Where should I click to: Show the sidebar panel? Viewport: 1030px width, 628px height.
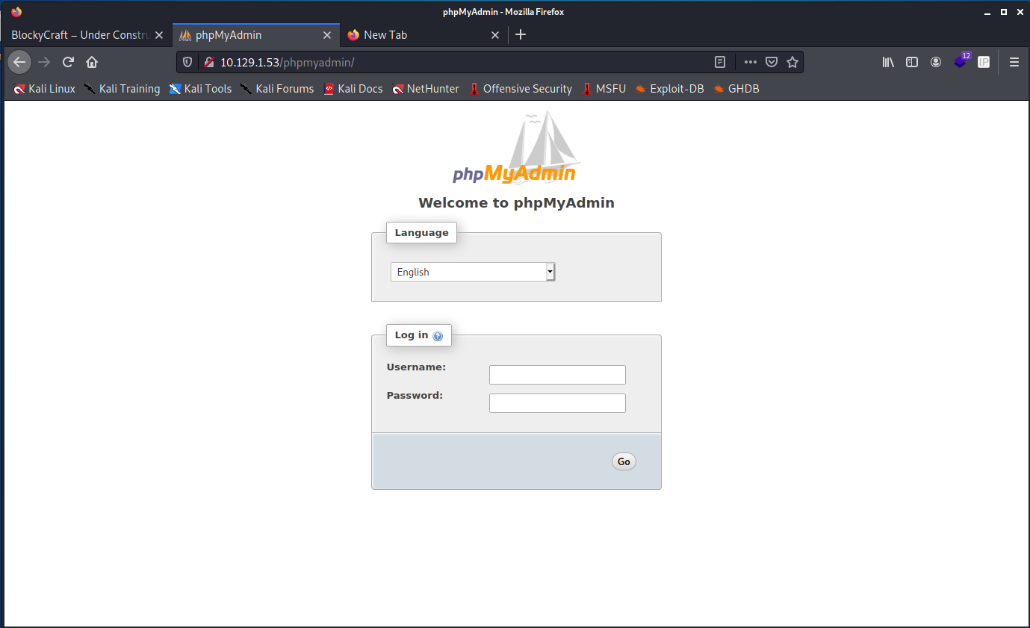(x=911, y=62)
